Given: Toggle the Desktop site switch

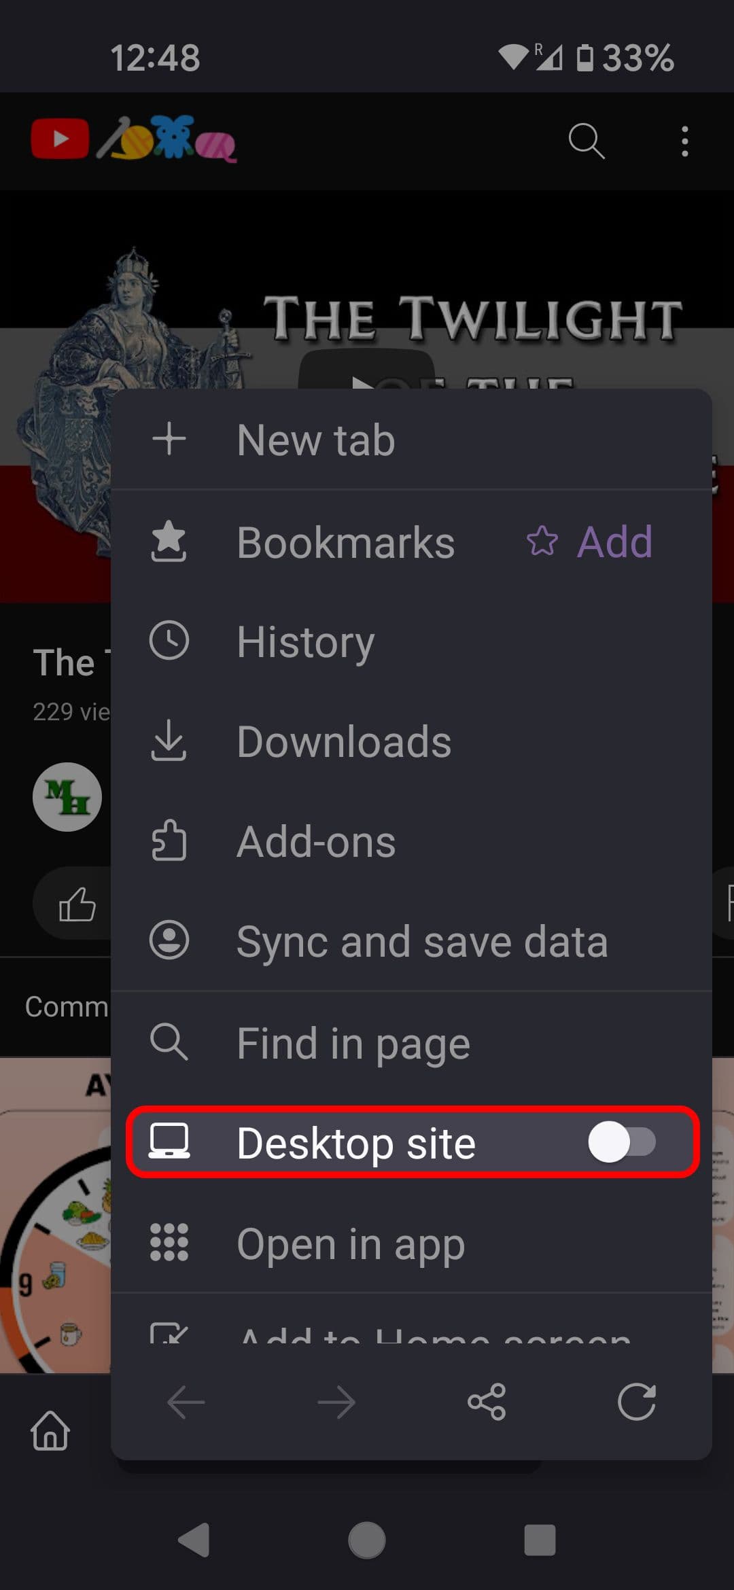Looking at the screenshot, I should tap(622, 1142).
